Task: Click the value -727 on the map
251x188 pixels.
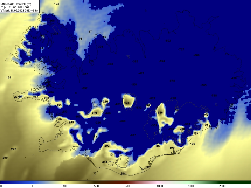Action: [x=181, y=49]
